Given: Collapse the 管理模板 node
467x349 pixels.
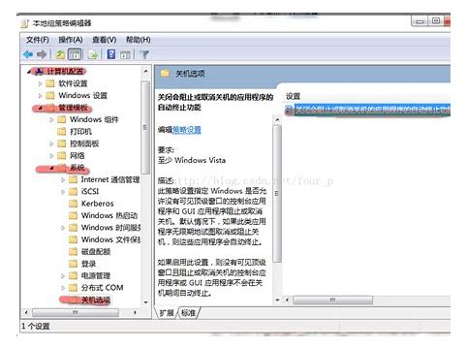Looking at the screenshot, I should (x=40, y=108).
